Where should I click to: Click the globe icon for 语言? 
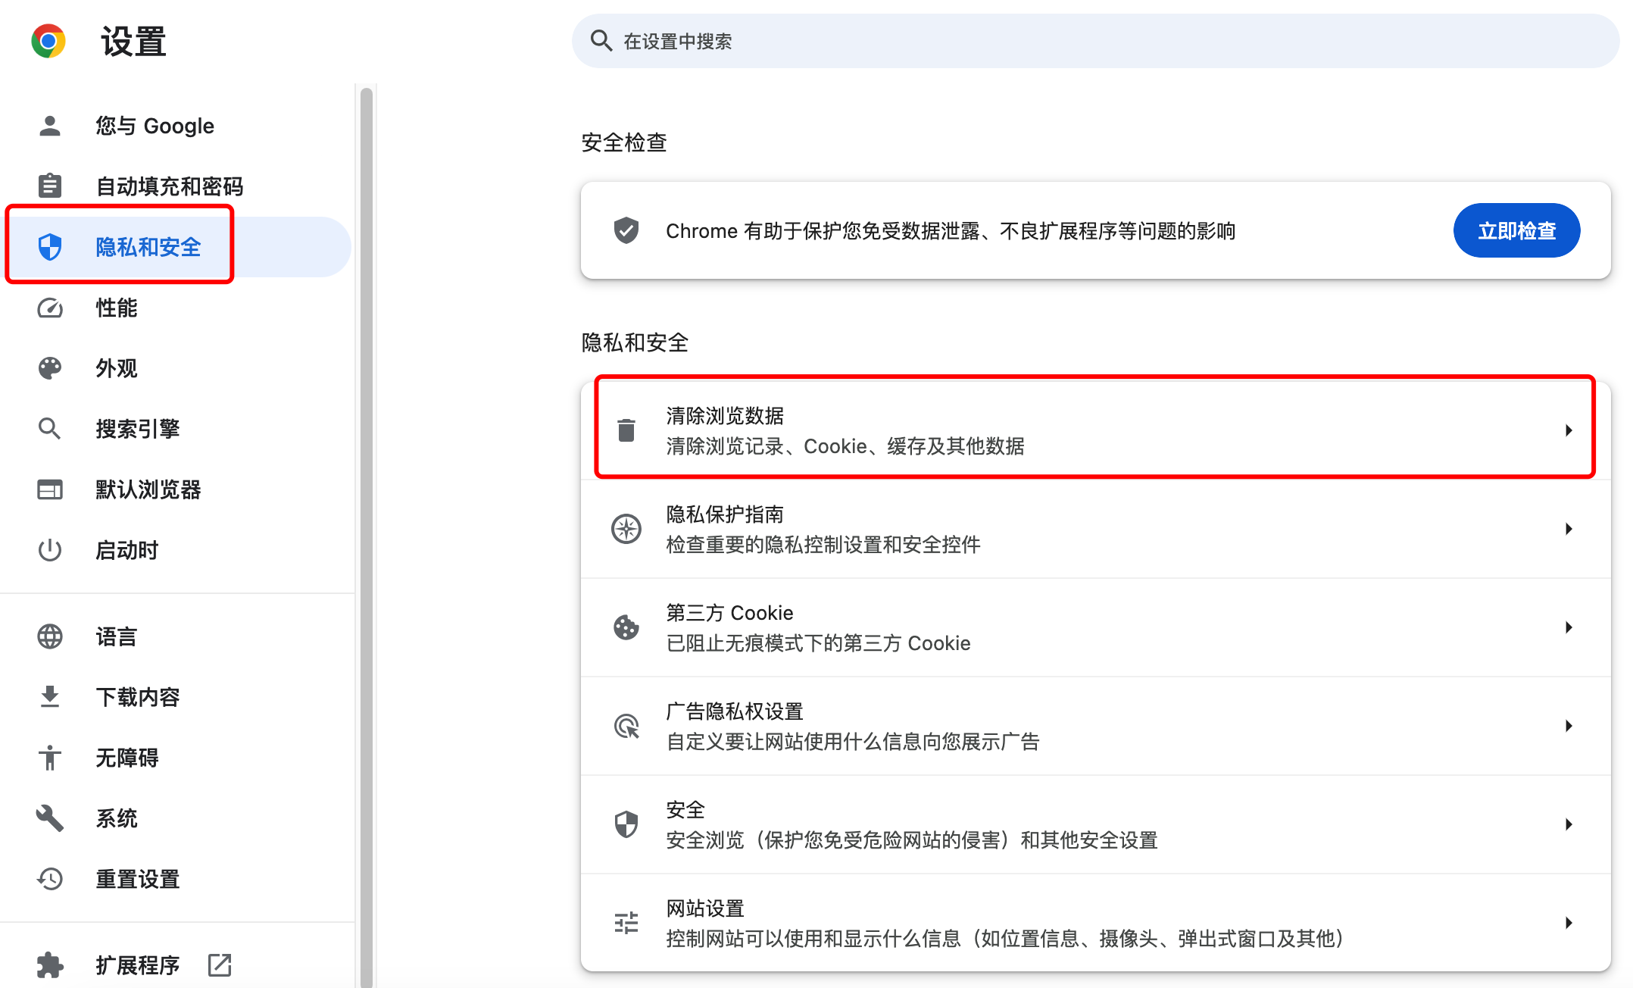point(50,636)
